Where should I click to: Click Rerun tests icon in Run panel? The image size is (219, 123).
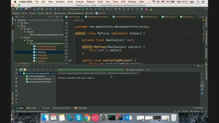pos(16,70)
